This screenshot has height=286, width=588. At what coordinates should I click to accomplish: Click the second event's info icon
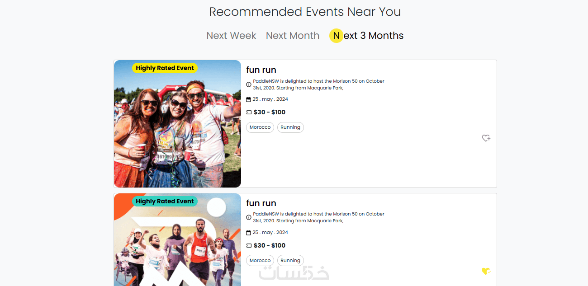coord(249,217)
